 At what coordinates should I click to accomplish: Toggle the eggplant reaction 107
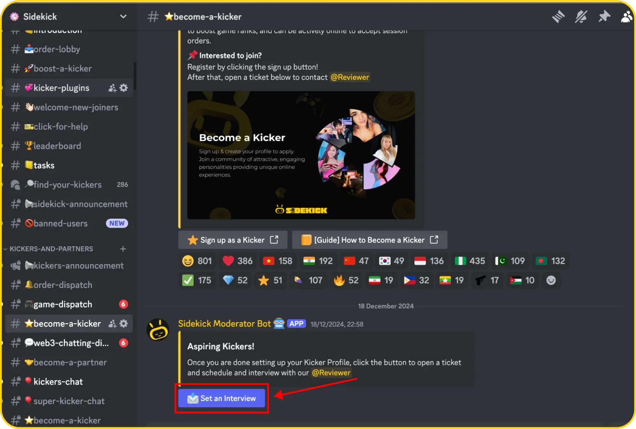(x=309, y=280)
